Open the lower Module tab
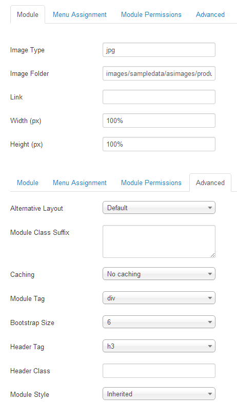Screen dimensions: 237x403 (28, 183)
